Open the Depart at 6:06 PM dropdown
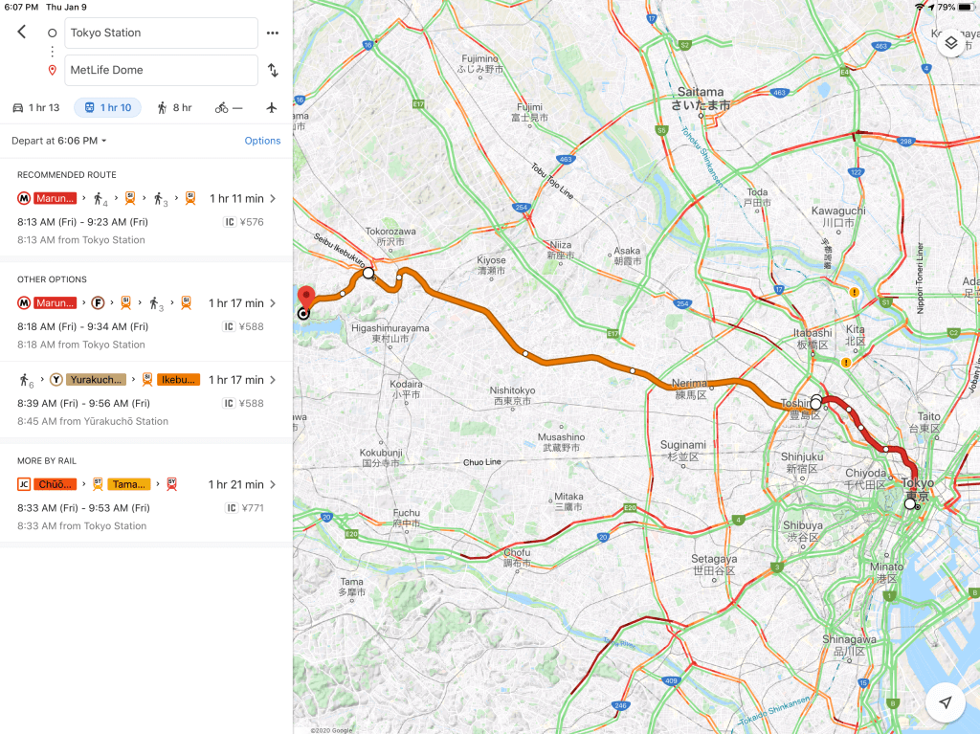 59,141
